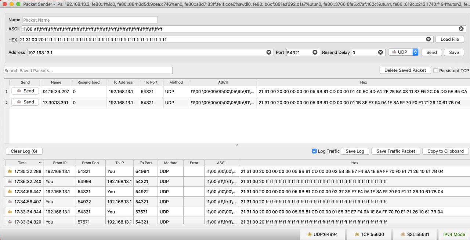Screen dimensions: 470x240
Task: Click the Load File button
Action: [450, 39]
